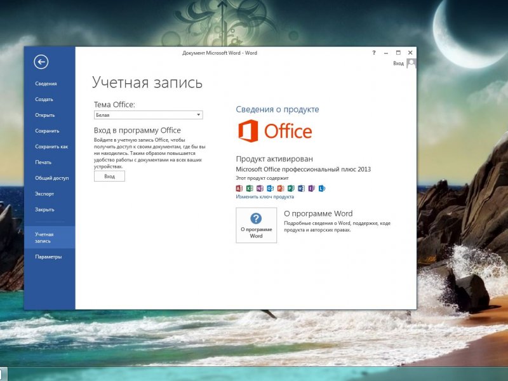Open the О программе Word button
508x381 pixels.
click(x=257, y=225)
